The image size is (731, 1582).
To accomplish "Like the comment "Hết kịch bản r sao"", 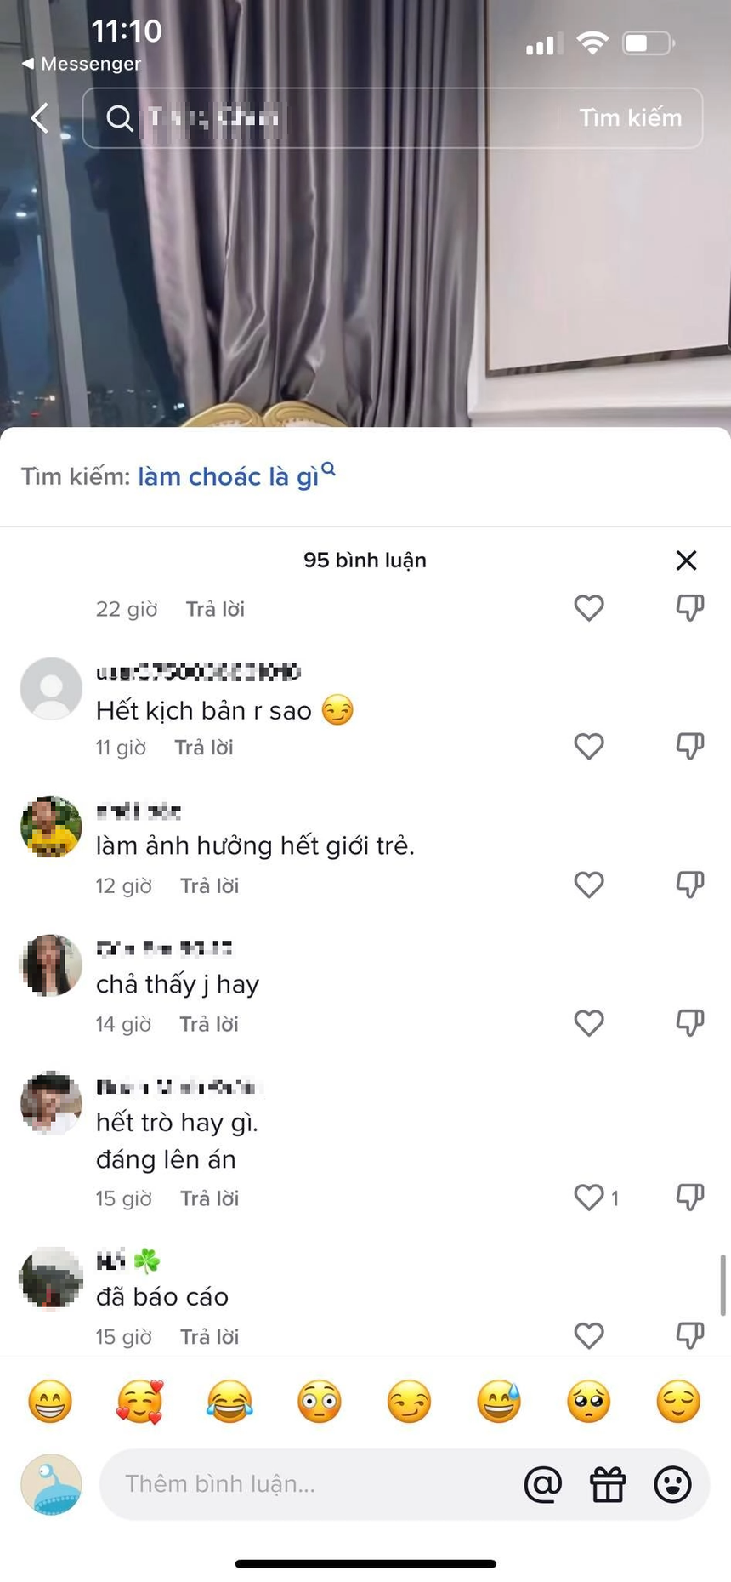I will click(588, 747).
